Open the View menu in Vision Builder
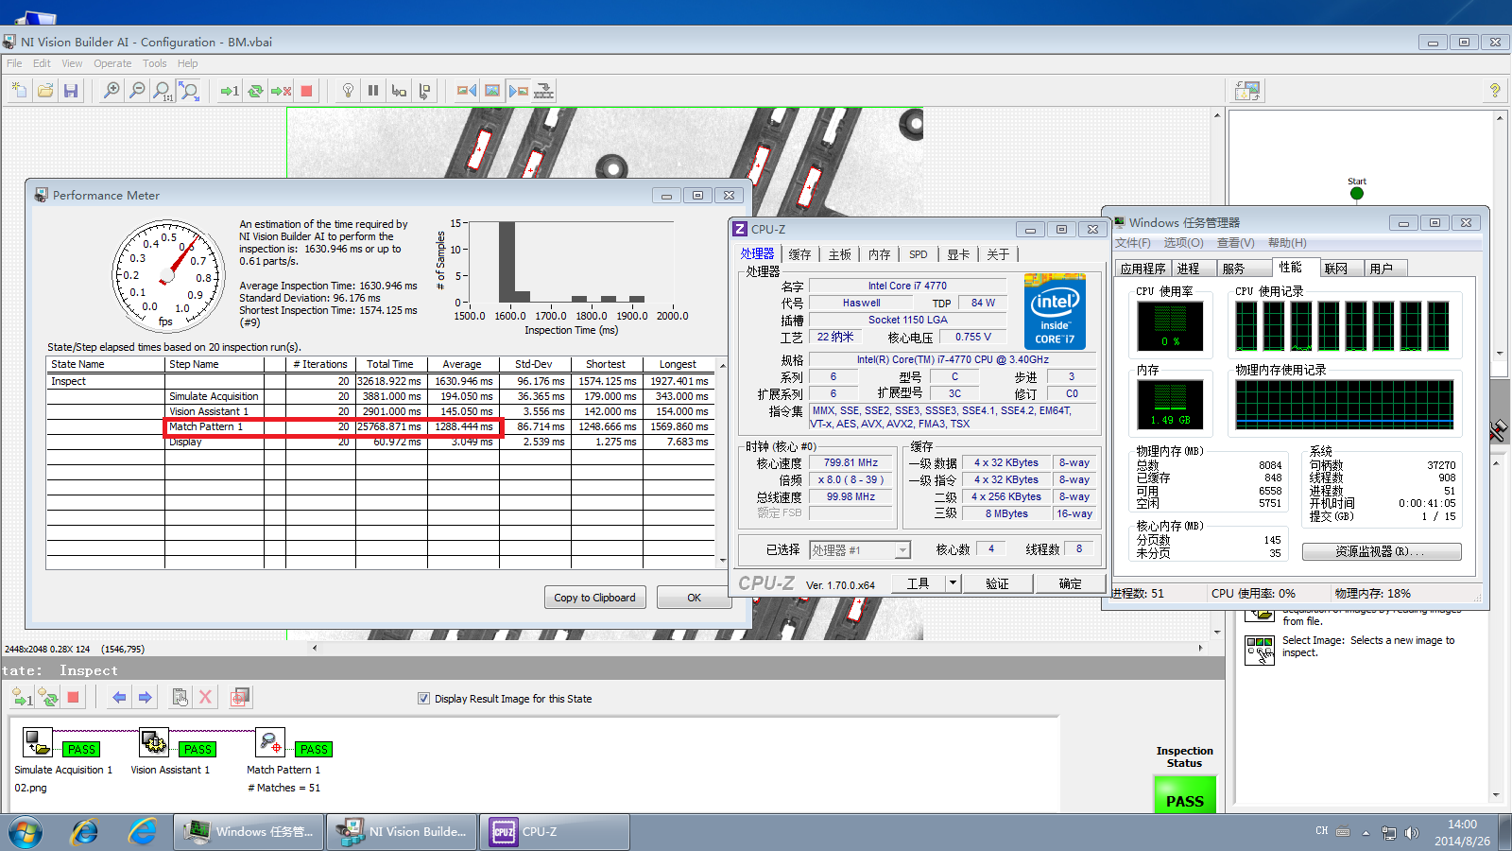This screenshot has width=1512, height=851. pyautogui.click(x=72, y=63)
